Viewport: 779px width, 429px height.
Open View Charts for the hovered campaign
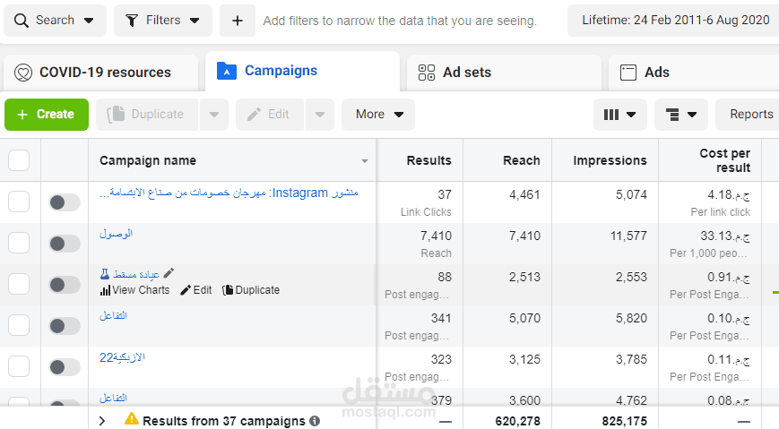[x=134, y=290]
